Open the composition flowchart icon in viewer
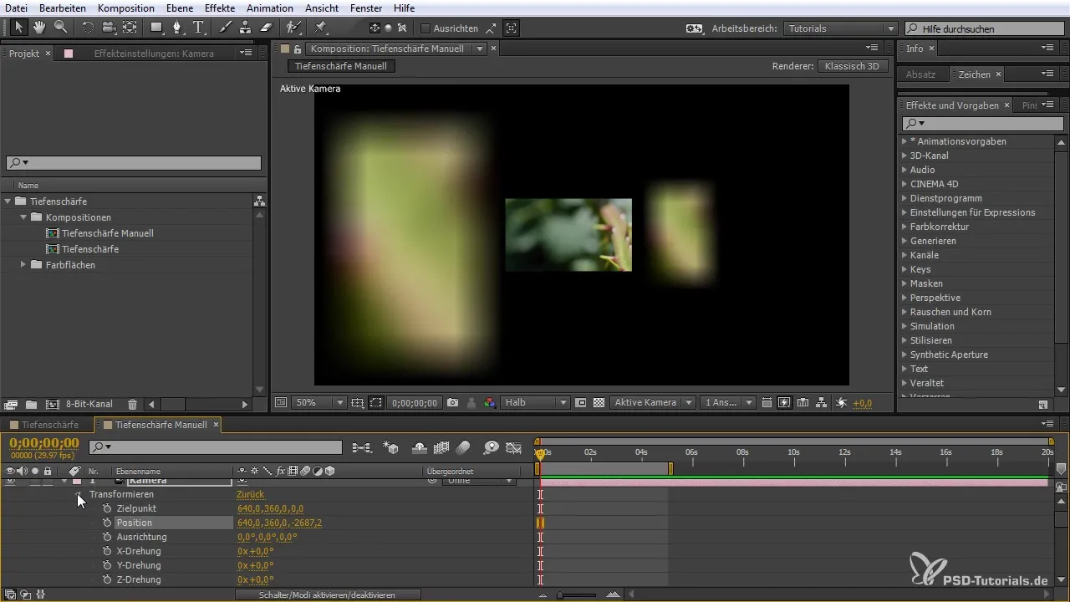Image resolution: width=1070 pixels, height=602 pixels. pos(821,402)
